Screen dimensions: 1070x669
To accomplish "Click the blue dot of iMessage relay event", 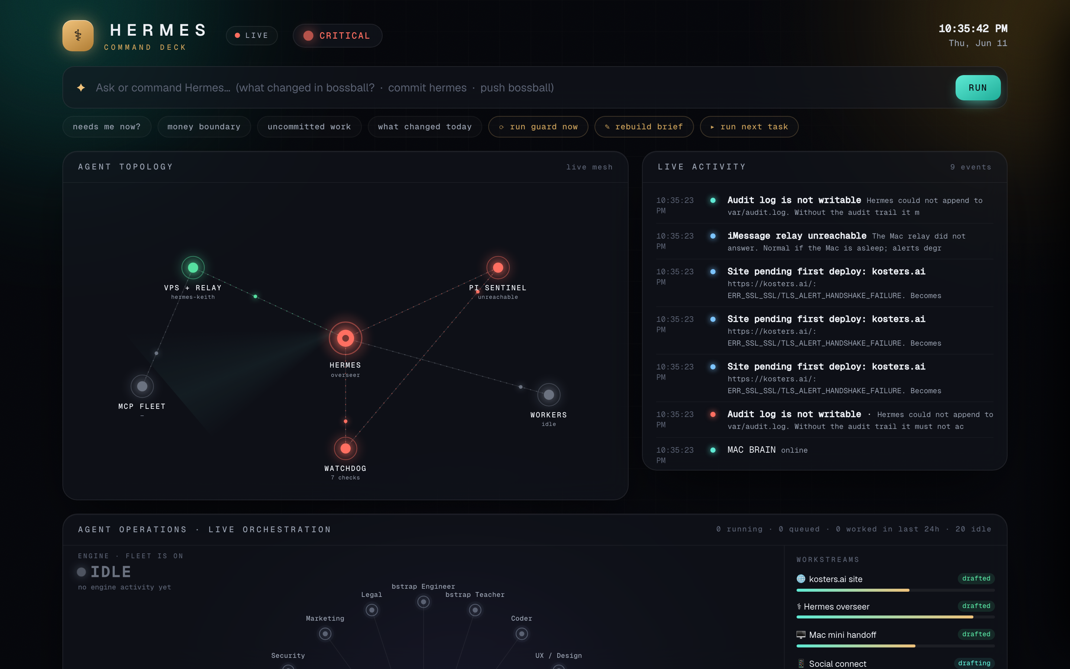I will (x=713, y=236).
